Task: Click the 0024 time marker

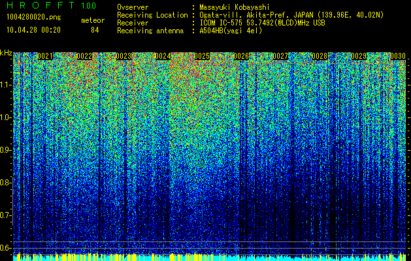Action: 163,56
